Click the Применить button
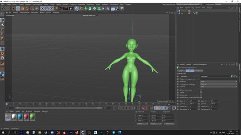 pyautogui.click(x=169, y=124)
